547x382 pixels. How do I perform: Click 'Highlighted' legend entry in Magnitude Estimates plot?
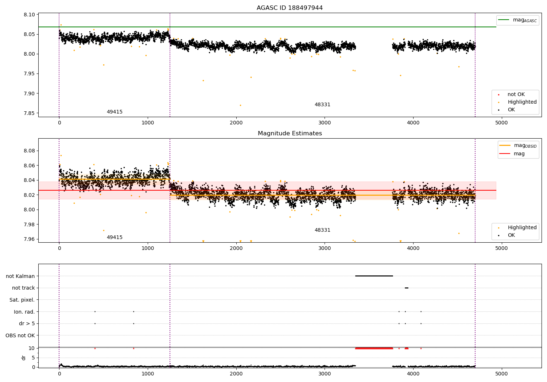pyautogui.click(x=522, y=228)
